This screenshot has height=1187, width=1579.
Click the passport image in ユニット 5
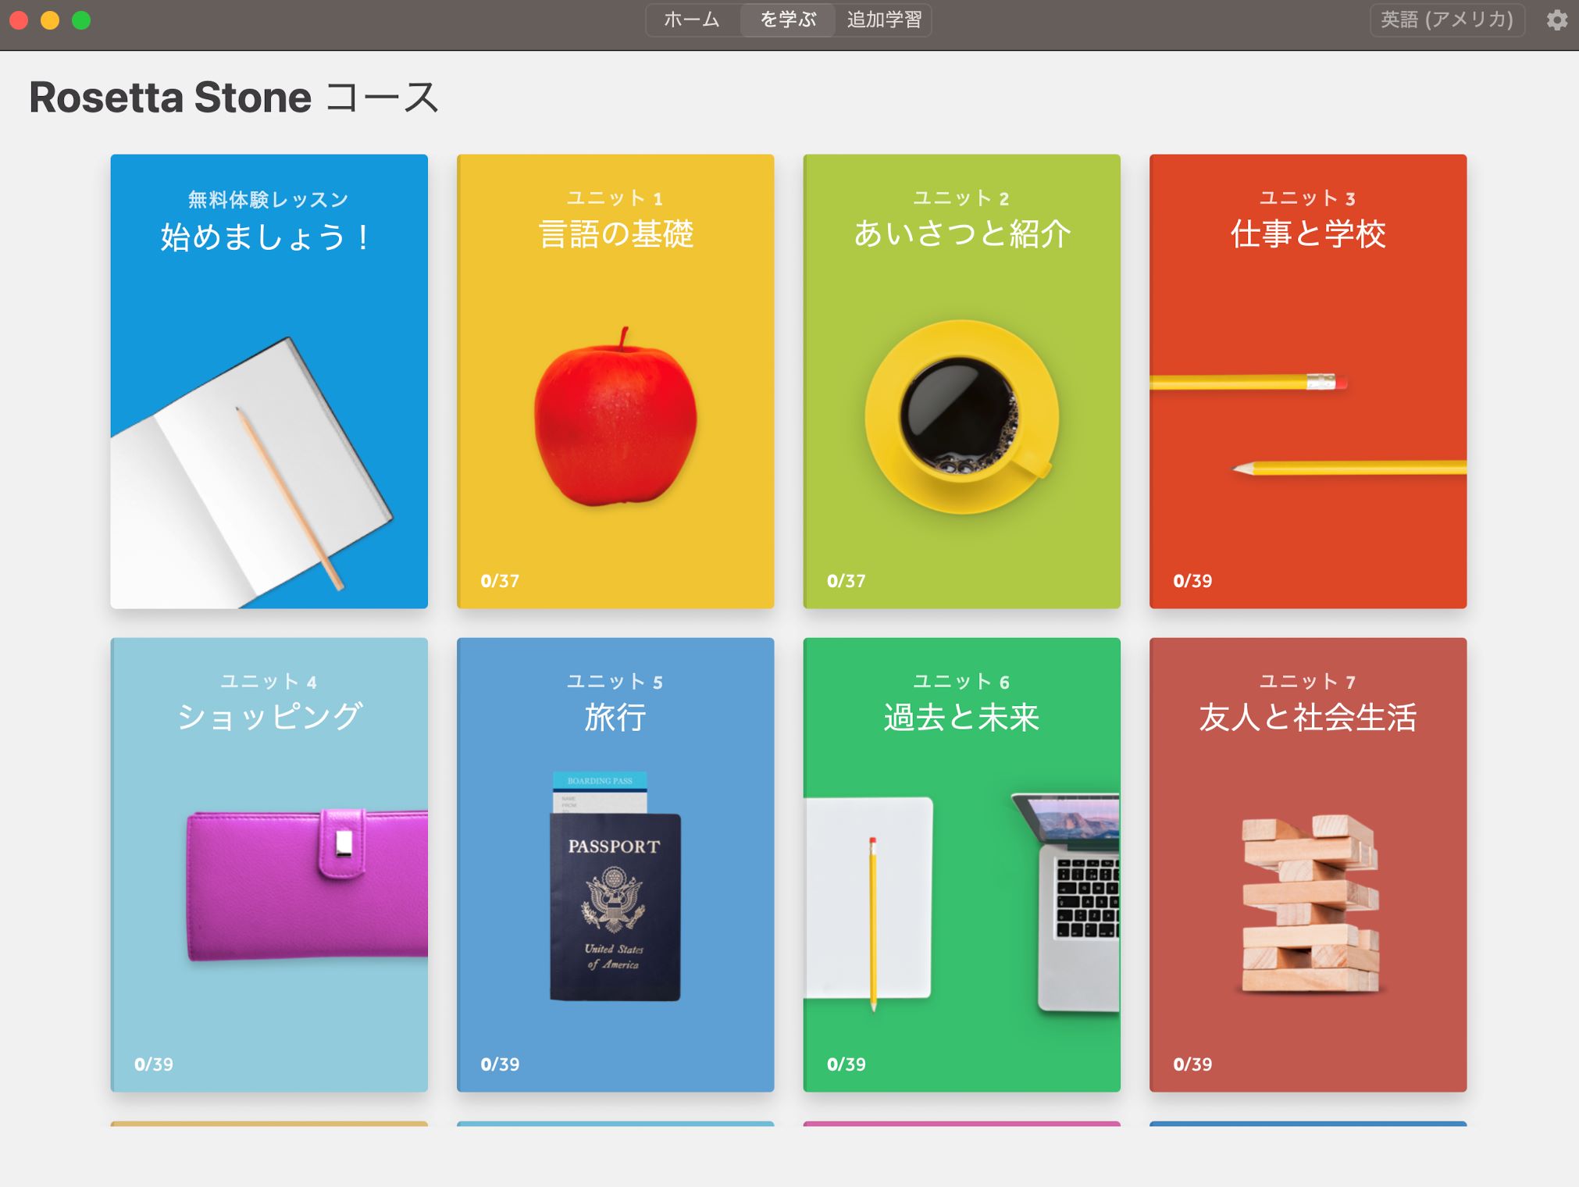(615, 906)
